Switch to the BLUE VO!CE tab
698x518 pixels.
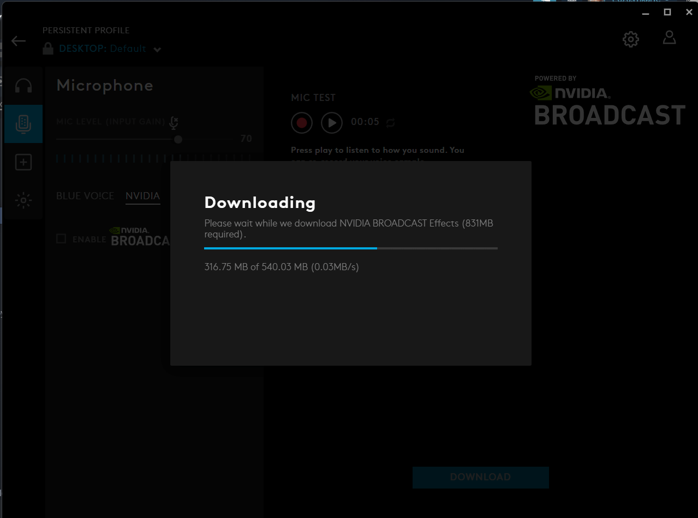(x=85, y=196)
